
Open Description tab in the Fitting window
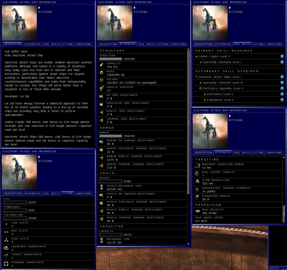pos(13,193)
